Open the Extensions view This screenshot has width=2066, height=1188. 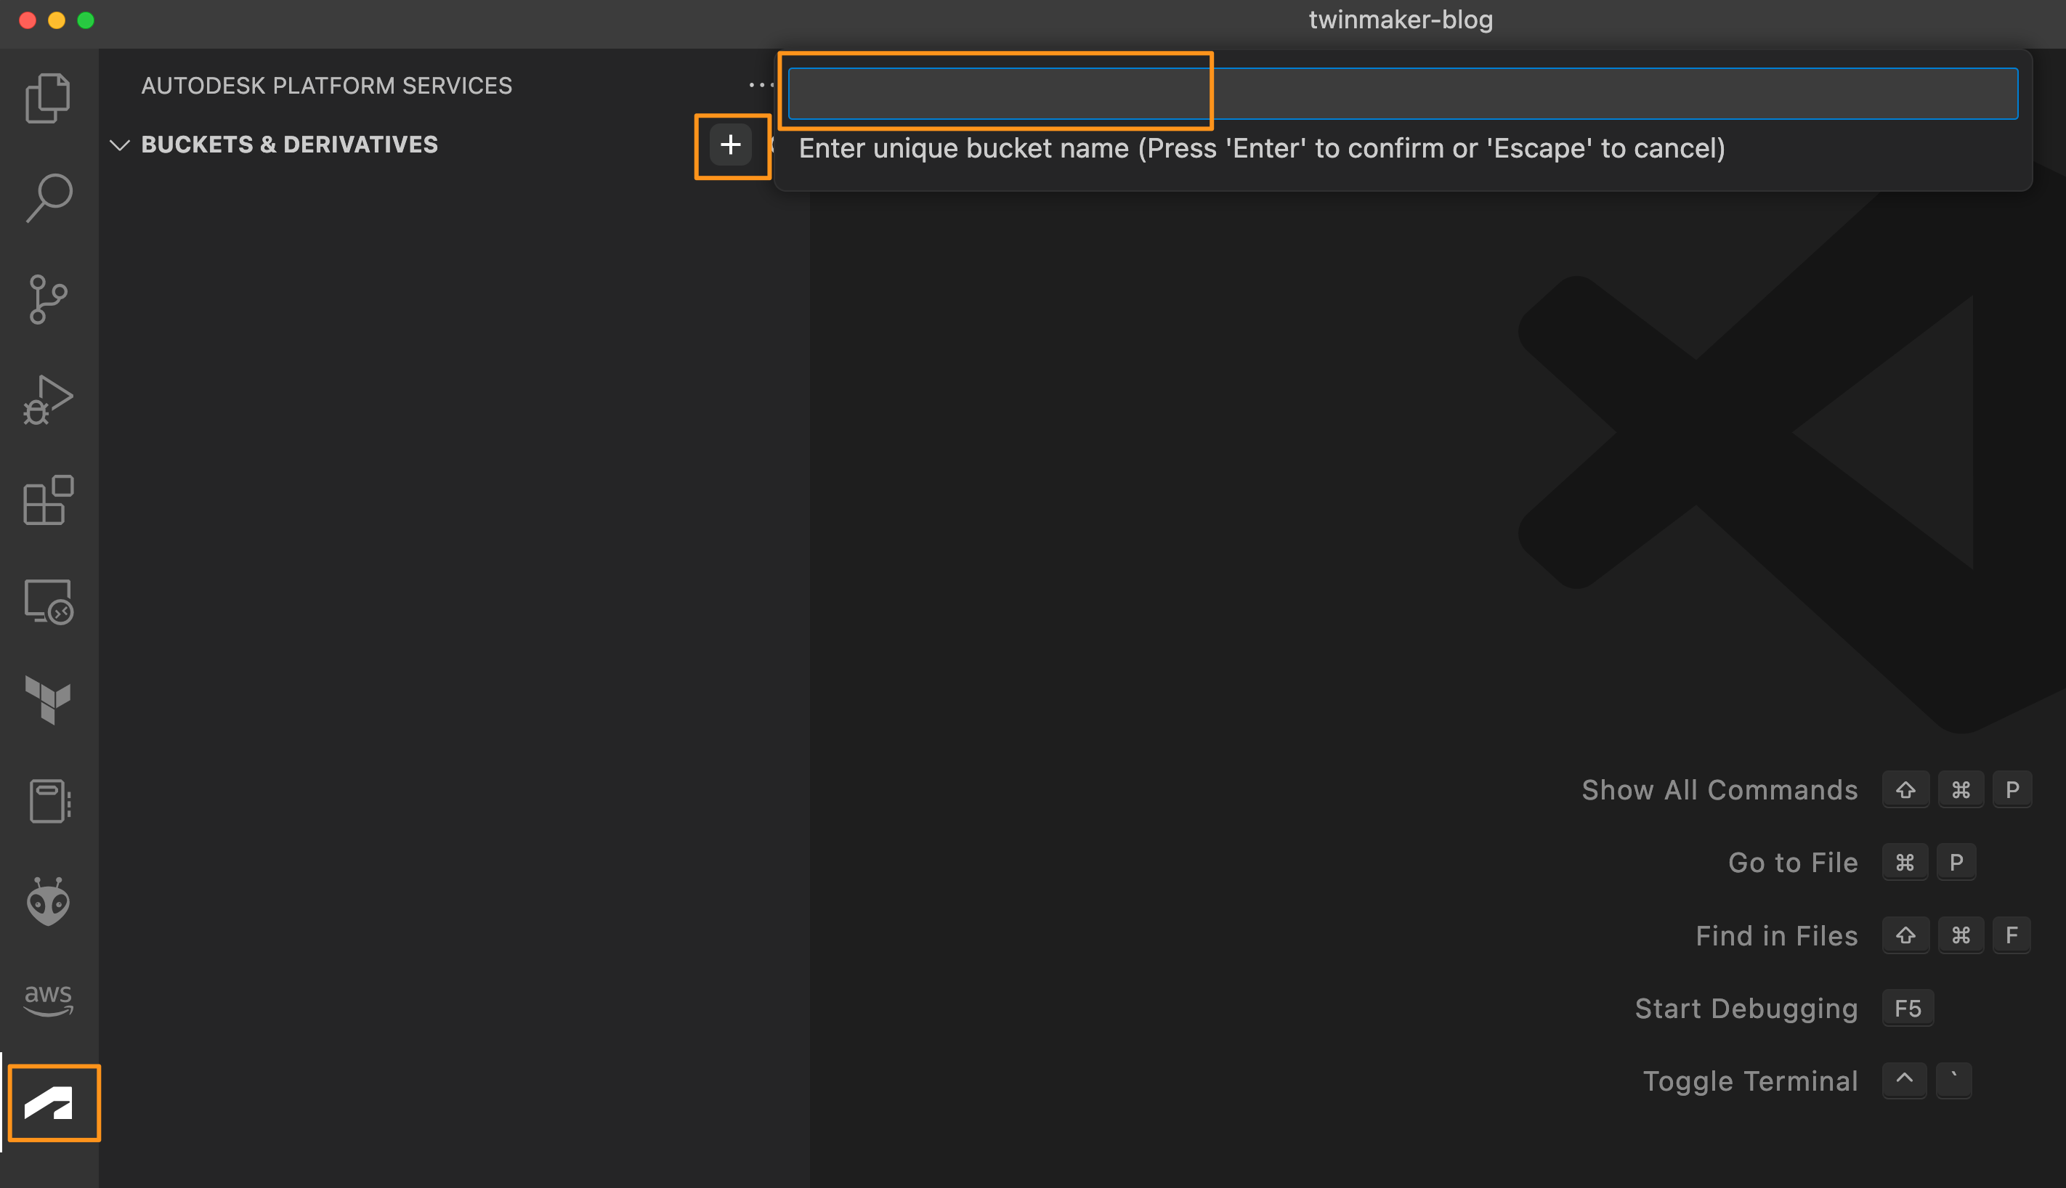tap(48, 500)
